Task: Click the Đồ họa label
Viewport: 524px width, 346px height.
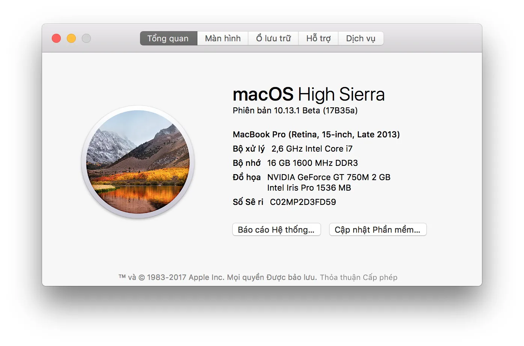Action: (247, 177)
